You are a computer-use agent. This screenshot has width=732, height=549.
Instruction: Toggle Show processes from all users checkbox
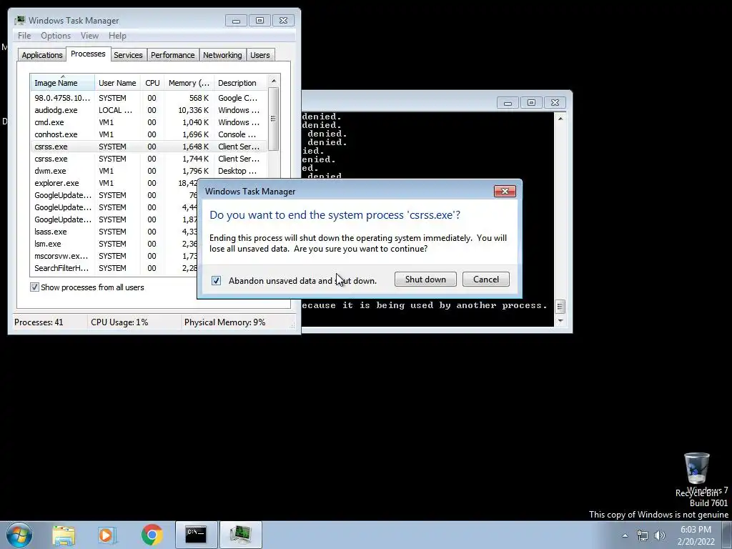pyautogui.click(x=34, y=287)
